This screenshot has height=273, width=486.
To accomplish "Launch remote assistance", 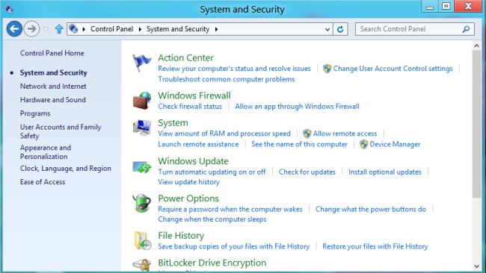I will click(198, 145).
